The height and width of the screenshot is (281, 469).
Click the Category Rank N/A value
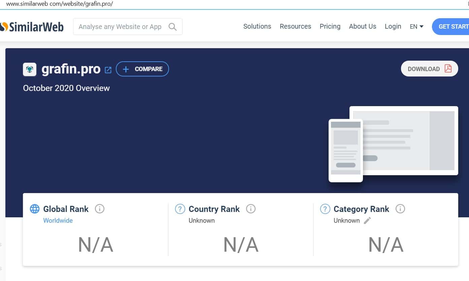tap(386, 245)
